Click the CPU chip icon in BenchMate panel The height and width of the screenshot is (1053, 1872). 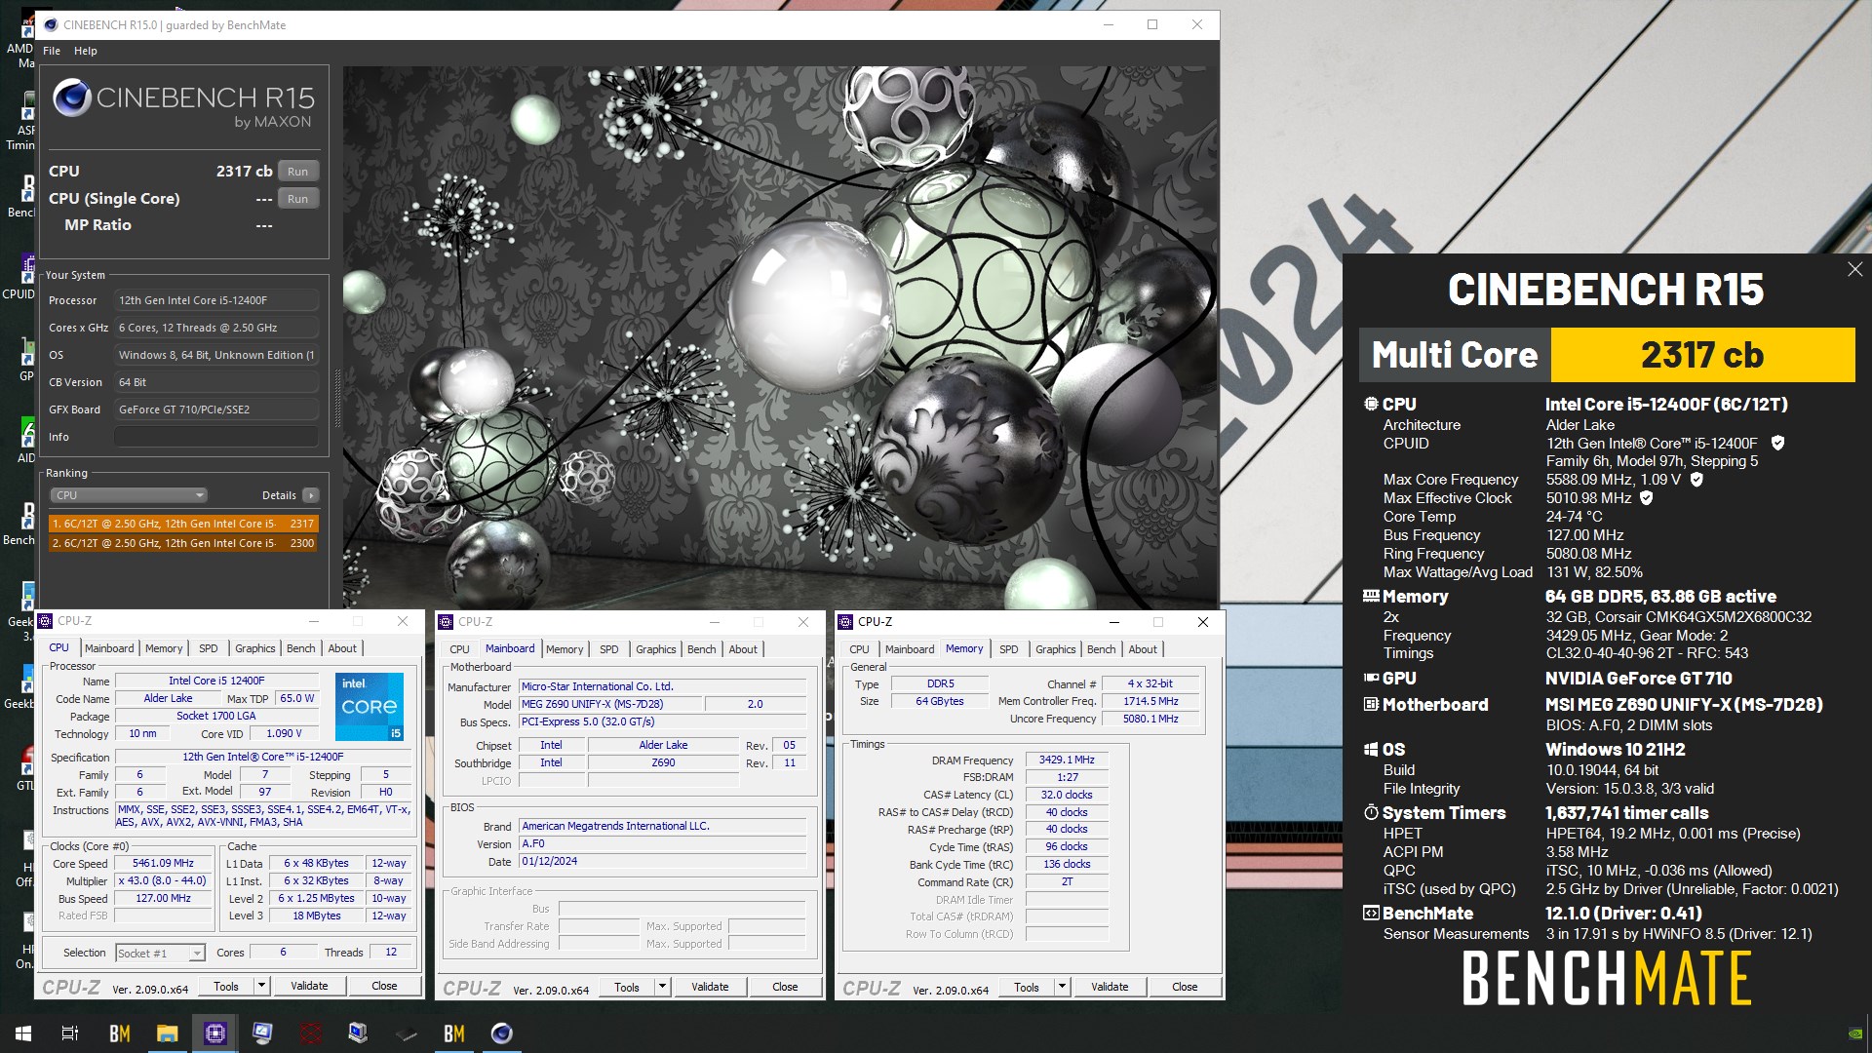pyautogui.click(x=1371, y=404)
